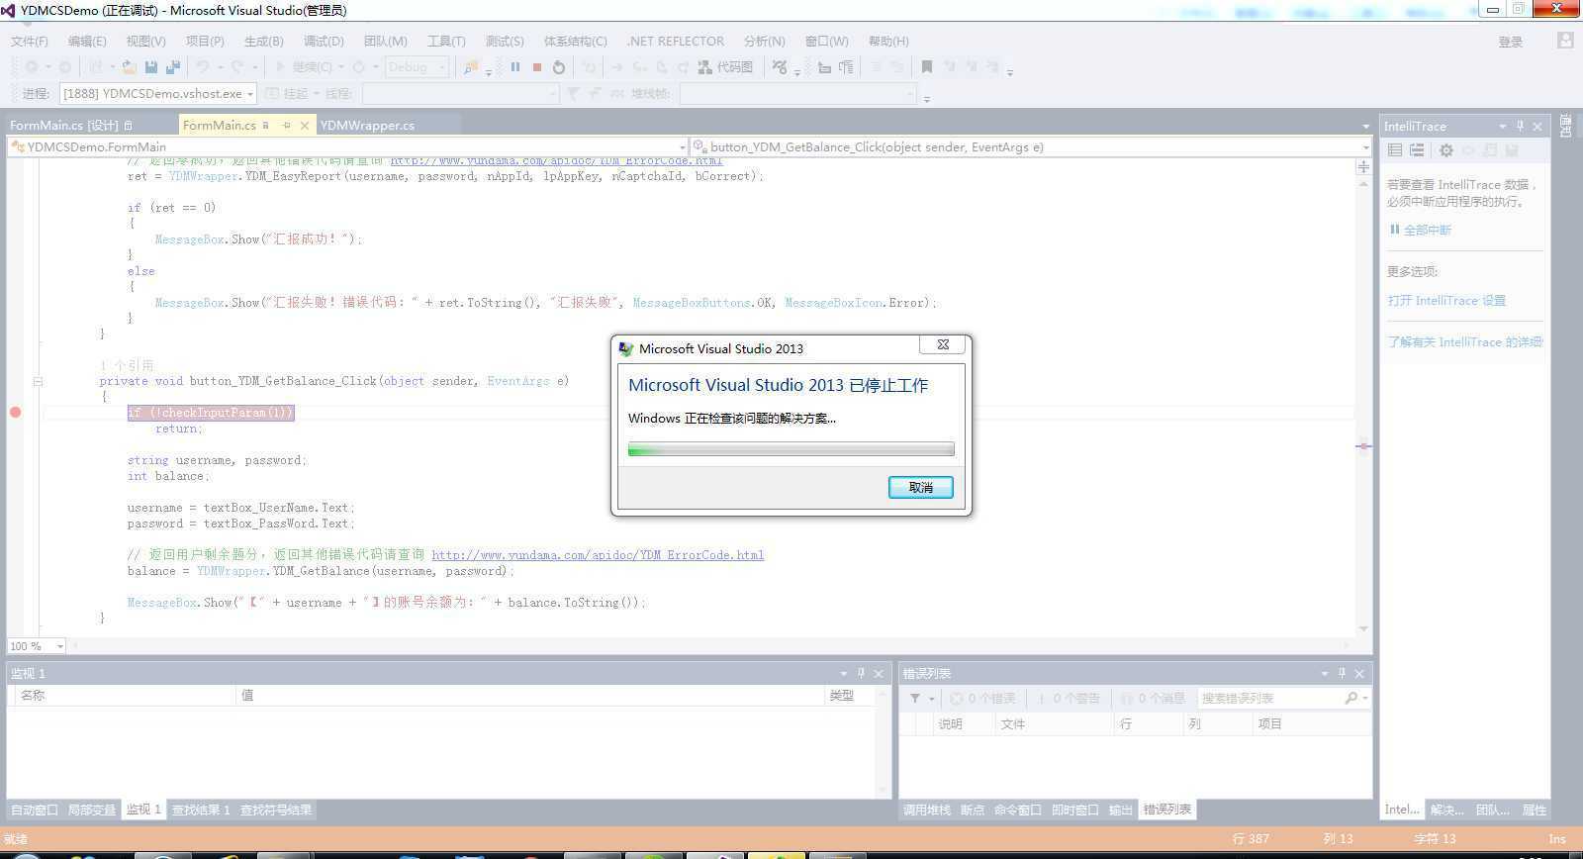Click 取消 button in crash dialog

[920, 488]
